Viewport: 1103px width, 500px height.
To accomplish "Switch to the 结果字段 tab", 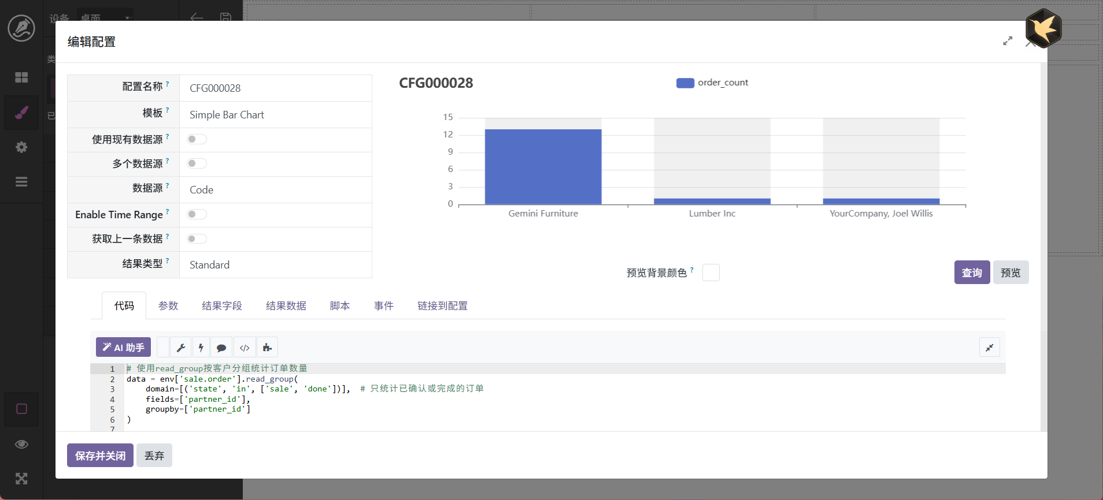I will 222,306.
